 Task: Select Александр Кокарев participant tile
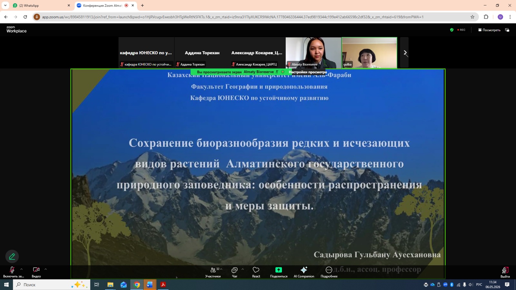257,53
